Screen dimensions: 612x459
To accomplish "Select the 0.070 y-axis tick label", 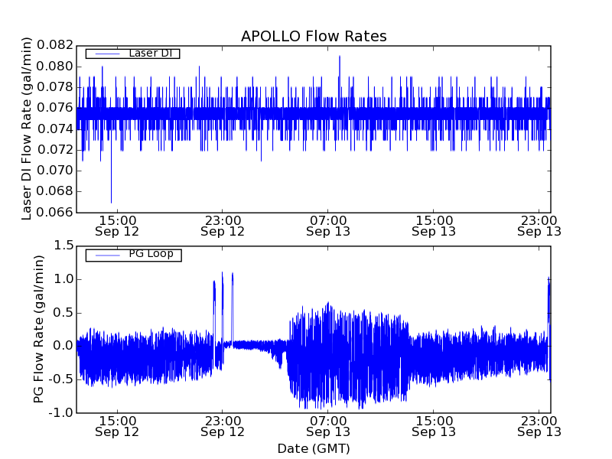I will (x=55, y=171).
